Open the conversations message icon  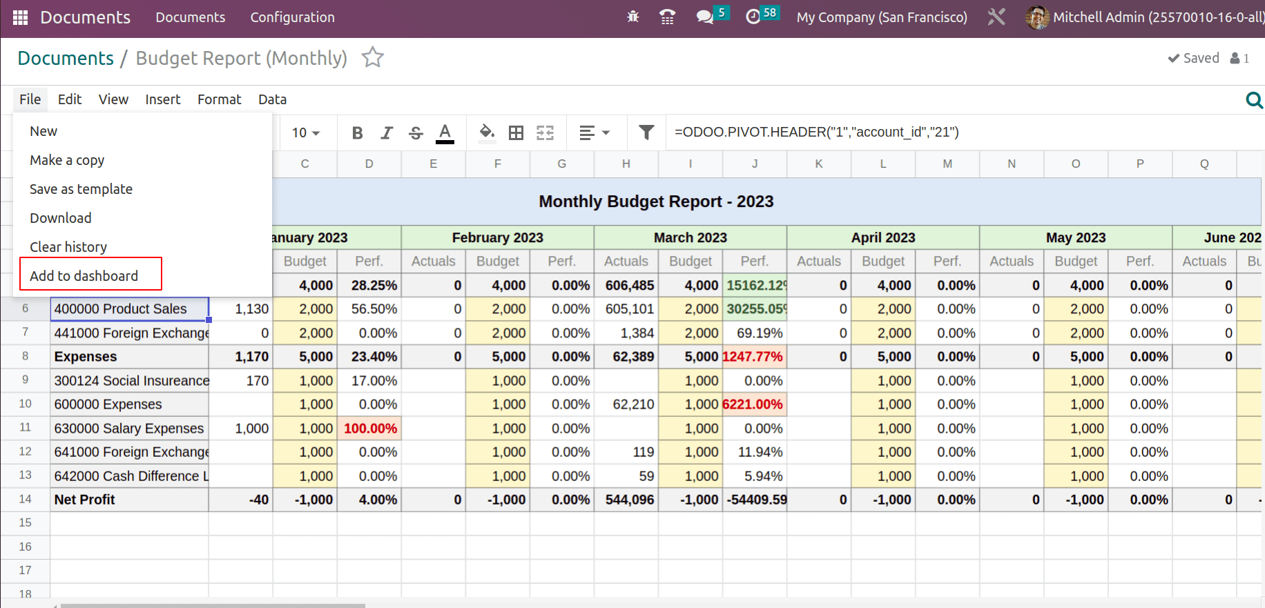coord(705,17)
